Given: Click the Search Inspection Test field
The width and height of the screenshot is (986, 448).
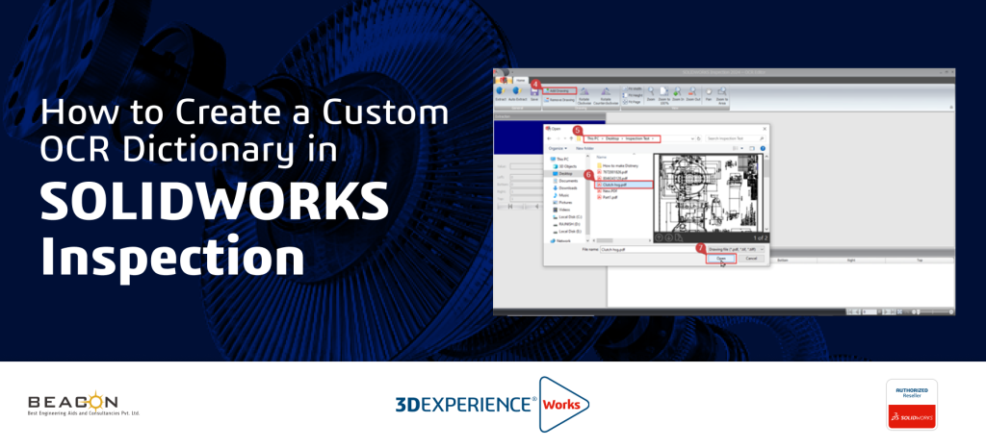Looking at the screenshot, I should tap(736, 138).
